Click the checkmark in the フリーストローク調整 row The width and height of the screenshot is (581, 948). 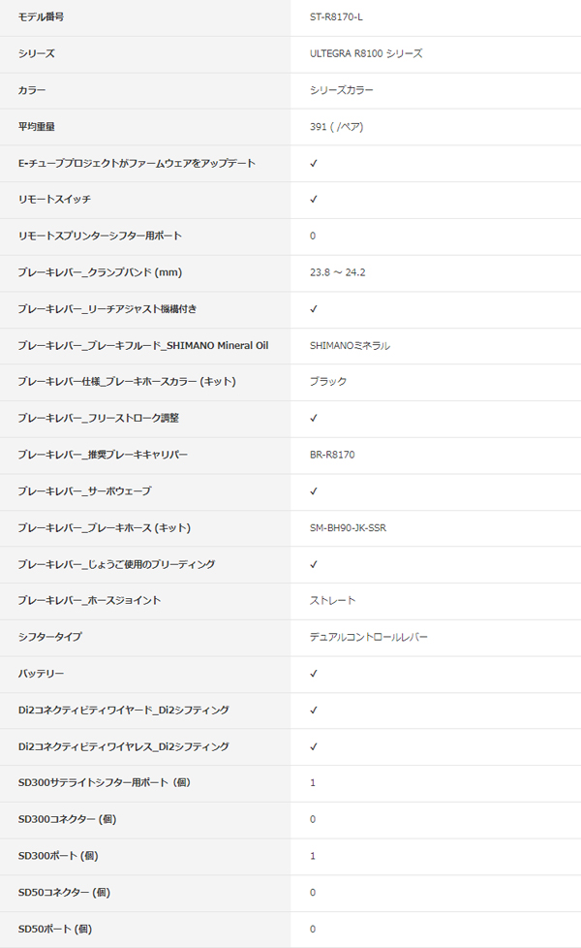click(313, 419)
